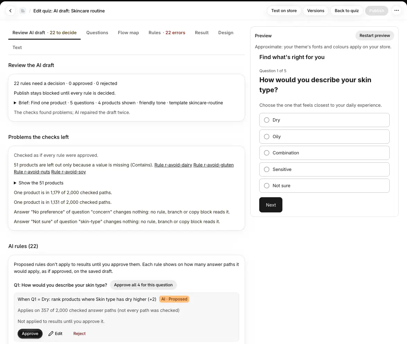The height and width of the screenshot is (344, 407).
Task: Approve all 4 for this question
Action: (143, 285)
